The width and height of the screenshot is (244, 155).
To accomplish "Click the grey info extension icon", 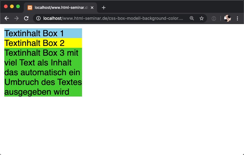I will 214,18.
